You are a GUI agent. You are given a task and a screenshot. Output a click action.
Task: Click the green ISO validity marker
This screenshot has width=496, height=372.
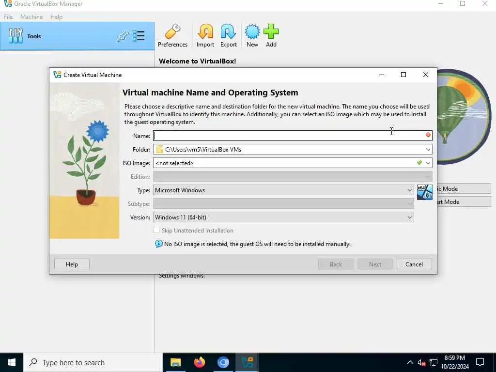pyautogui.click(x=419, y=163)
